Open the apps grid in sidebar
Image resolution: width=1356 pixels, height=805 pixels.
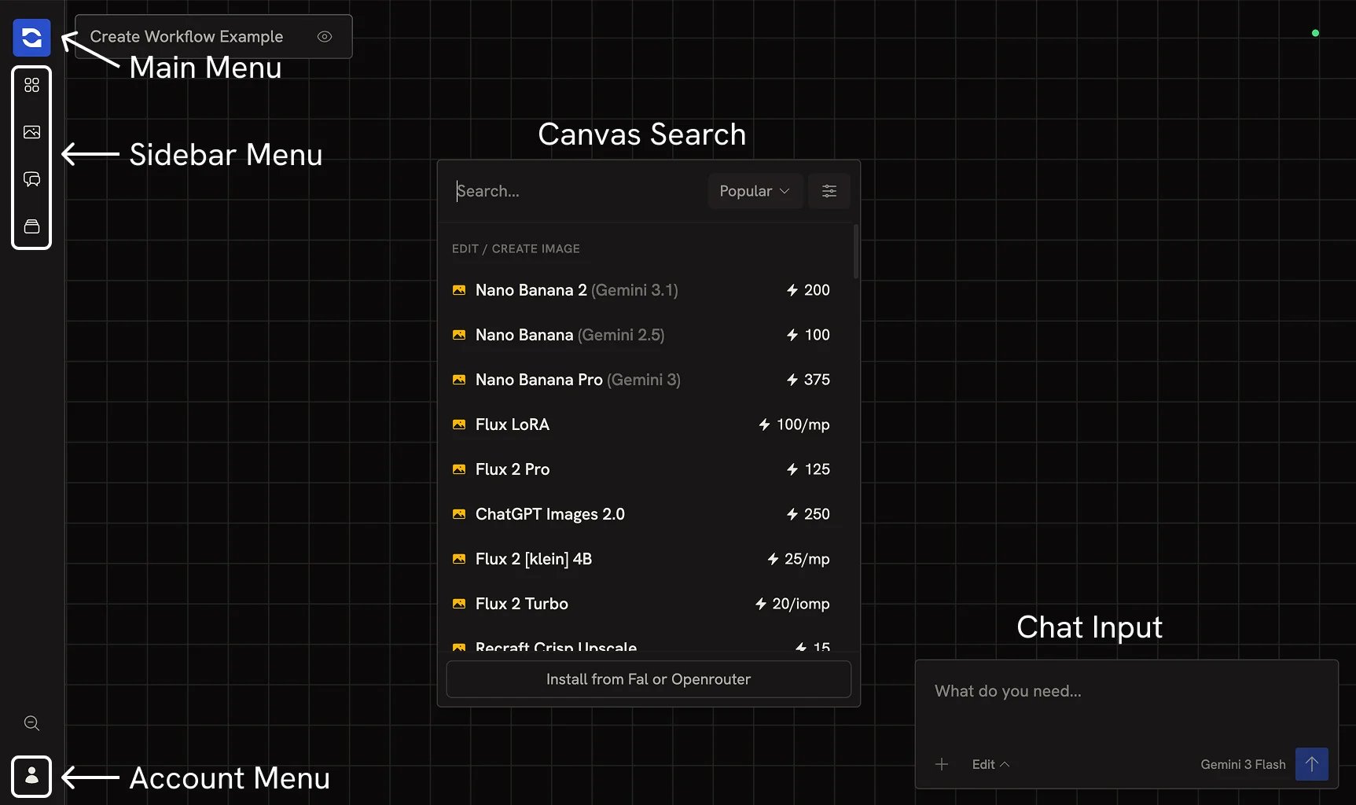(x=31, y=85)
